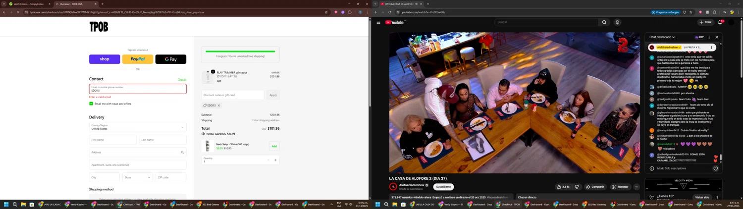Send heart reaction in live chat
The height and width of the screenshot is (209, 743).
pos(715,168)
